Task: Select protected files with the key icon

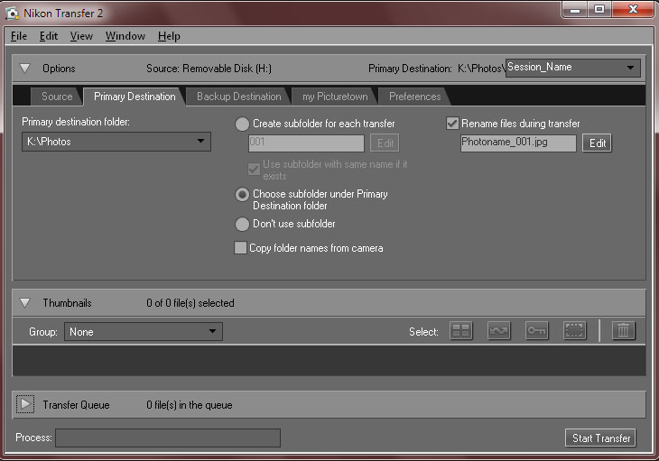Action: [x=537, y=330]
